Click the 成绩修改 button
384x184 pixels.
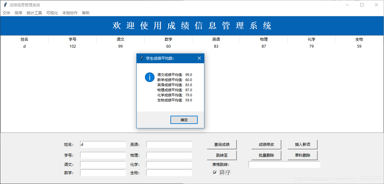[266, 144]
